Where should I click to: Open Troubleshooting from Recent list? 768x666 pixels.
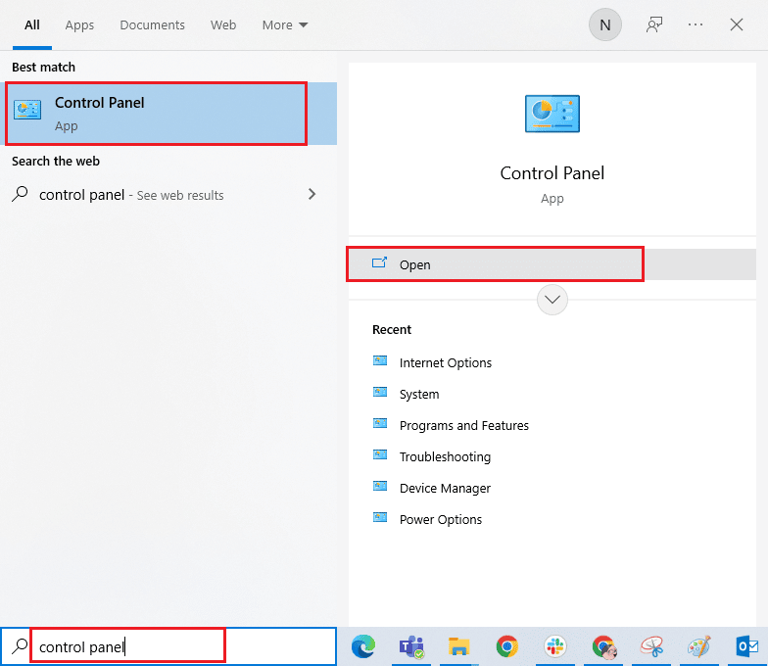click(x=445, y=456)
